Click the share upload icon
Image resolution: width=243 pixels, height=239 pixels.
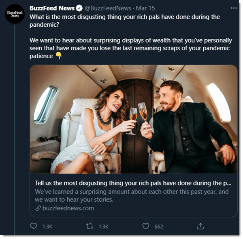click(x=200, y=226)
